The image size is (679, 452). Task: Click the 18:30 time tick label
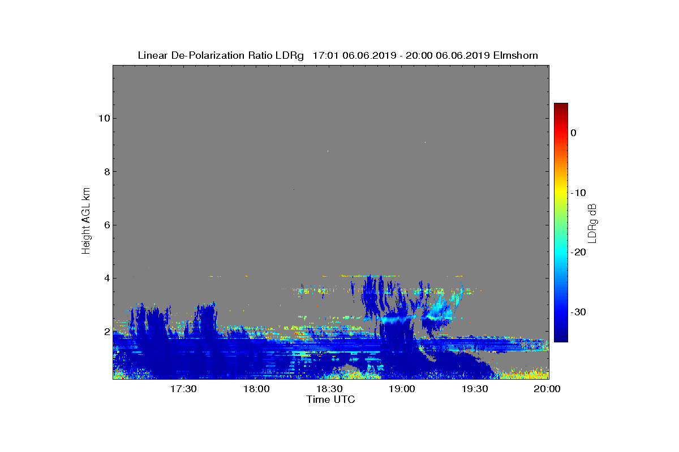coord(329,389)
